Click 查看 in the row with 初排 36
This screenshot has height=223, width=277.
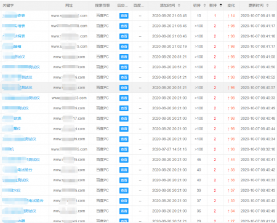click(x=124, y=211)
